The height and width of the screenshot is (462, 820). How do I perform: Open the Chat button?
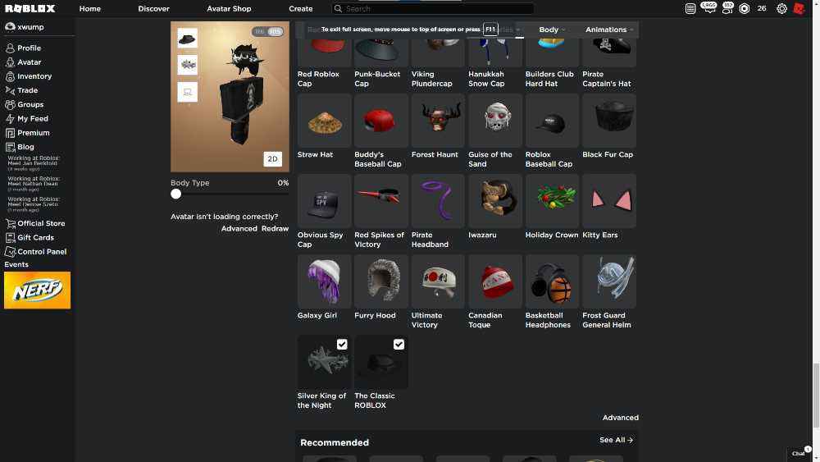pos(799,453)
